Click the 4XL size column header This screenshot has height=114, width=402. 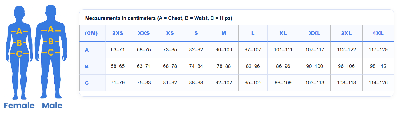[x=378, y=33]
